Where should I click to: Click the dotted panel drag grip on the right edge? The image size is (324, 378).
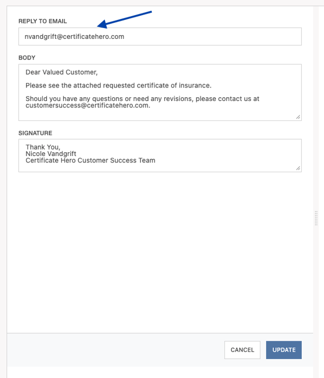pos(316,218)
